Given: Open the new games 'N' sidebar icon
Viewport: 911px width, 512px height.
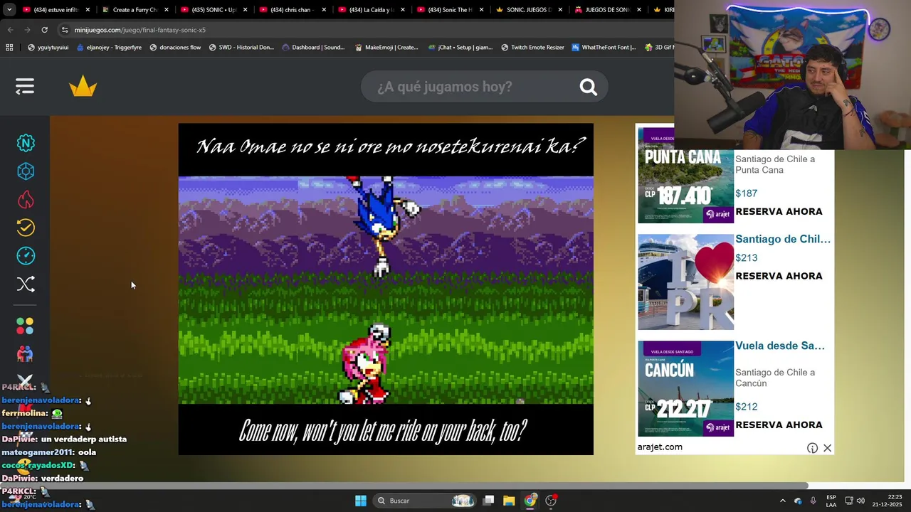Looking at the screenshot, I should [26, 143].
